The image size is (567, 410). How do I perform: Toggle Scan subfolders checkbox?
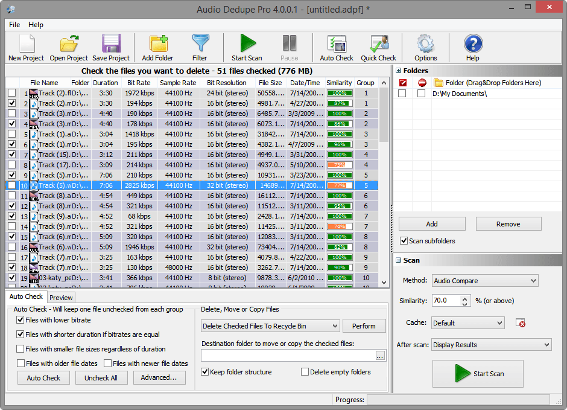(404, 241)
